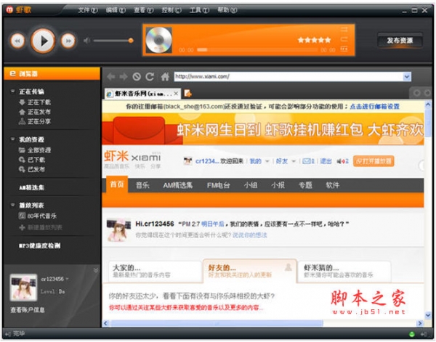Open MP3健康度检测 tool
This screenshot has width=436, height=342.
(x=40, y=245)
